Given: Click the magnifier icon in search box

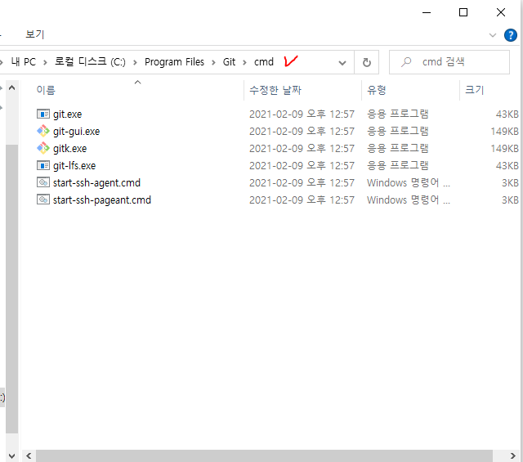Looking at the screenshot, I should tap(406, 62).
